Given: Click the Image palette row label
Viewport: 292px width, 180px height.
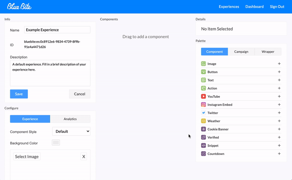Looking at the screenshot, I should pos(212,64).
